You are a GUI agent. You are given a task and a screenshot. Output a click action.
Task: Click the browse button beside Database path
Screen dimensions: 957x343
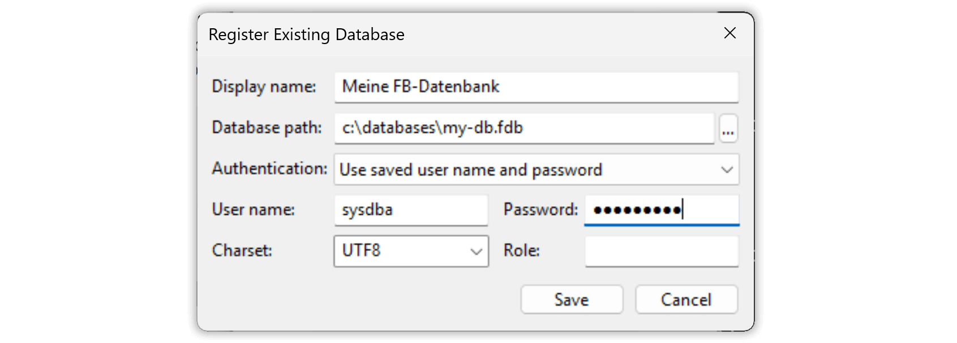click(x=728, y=129)
